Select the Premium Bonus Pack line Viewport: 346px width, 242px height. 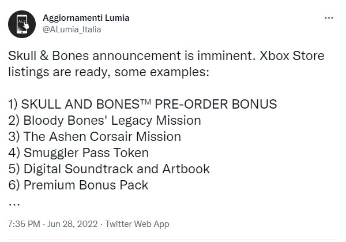click(78, 185)
